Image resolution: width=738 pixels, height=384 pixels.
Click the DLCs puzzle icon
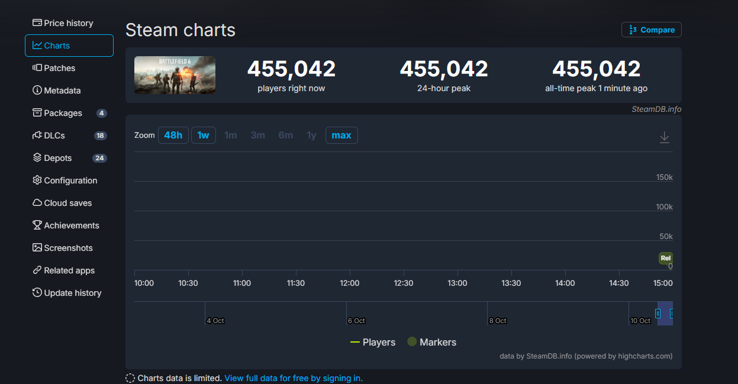coord(37,135)
